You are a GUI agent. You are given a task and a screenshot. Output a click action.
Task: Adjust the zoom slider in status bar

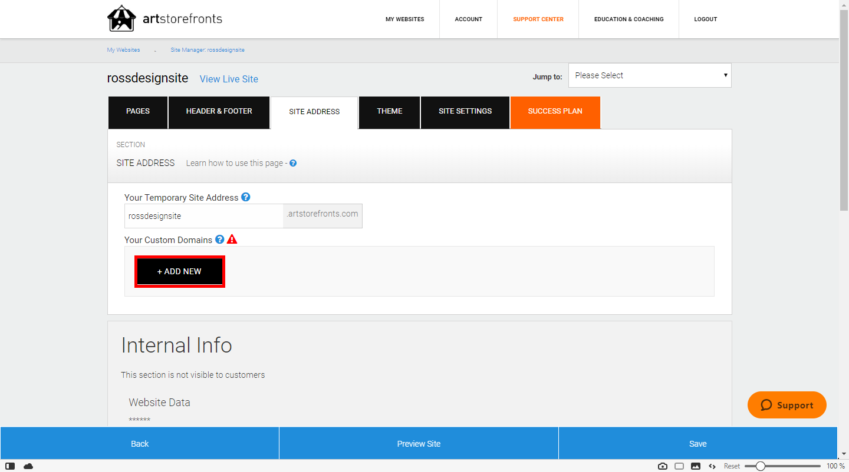pyautogui.click(x=782, y=466)
